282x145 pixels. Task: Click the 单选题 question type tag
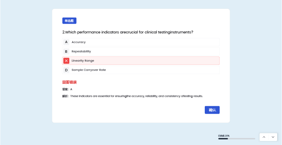69,21
